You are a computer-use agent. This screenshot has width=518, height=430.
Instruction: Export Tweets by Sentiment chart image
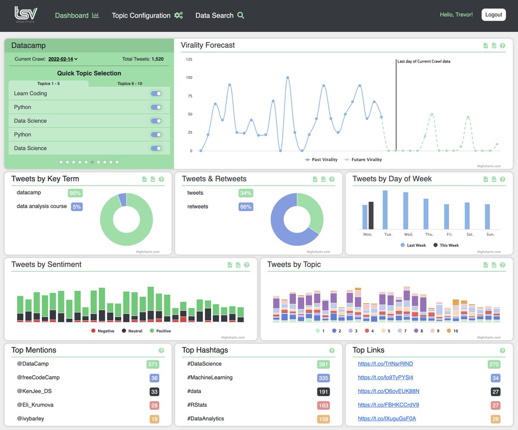click(238, 265)
